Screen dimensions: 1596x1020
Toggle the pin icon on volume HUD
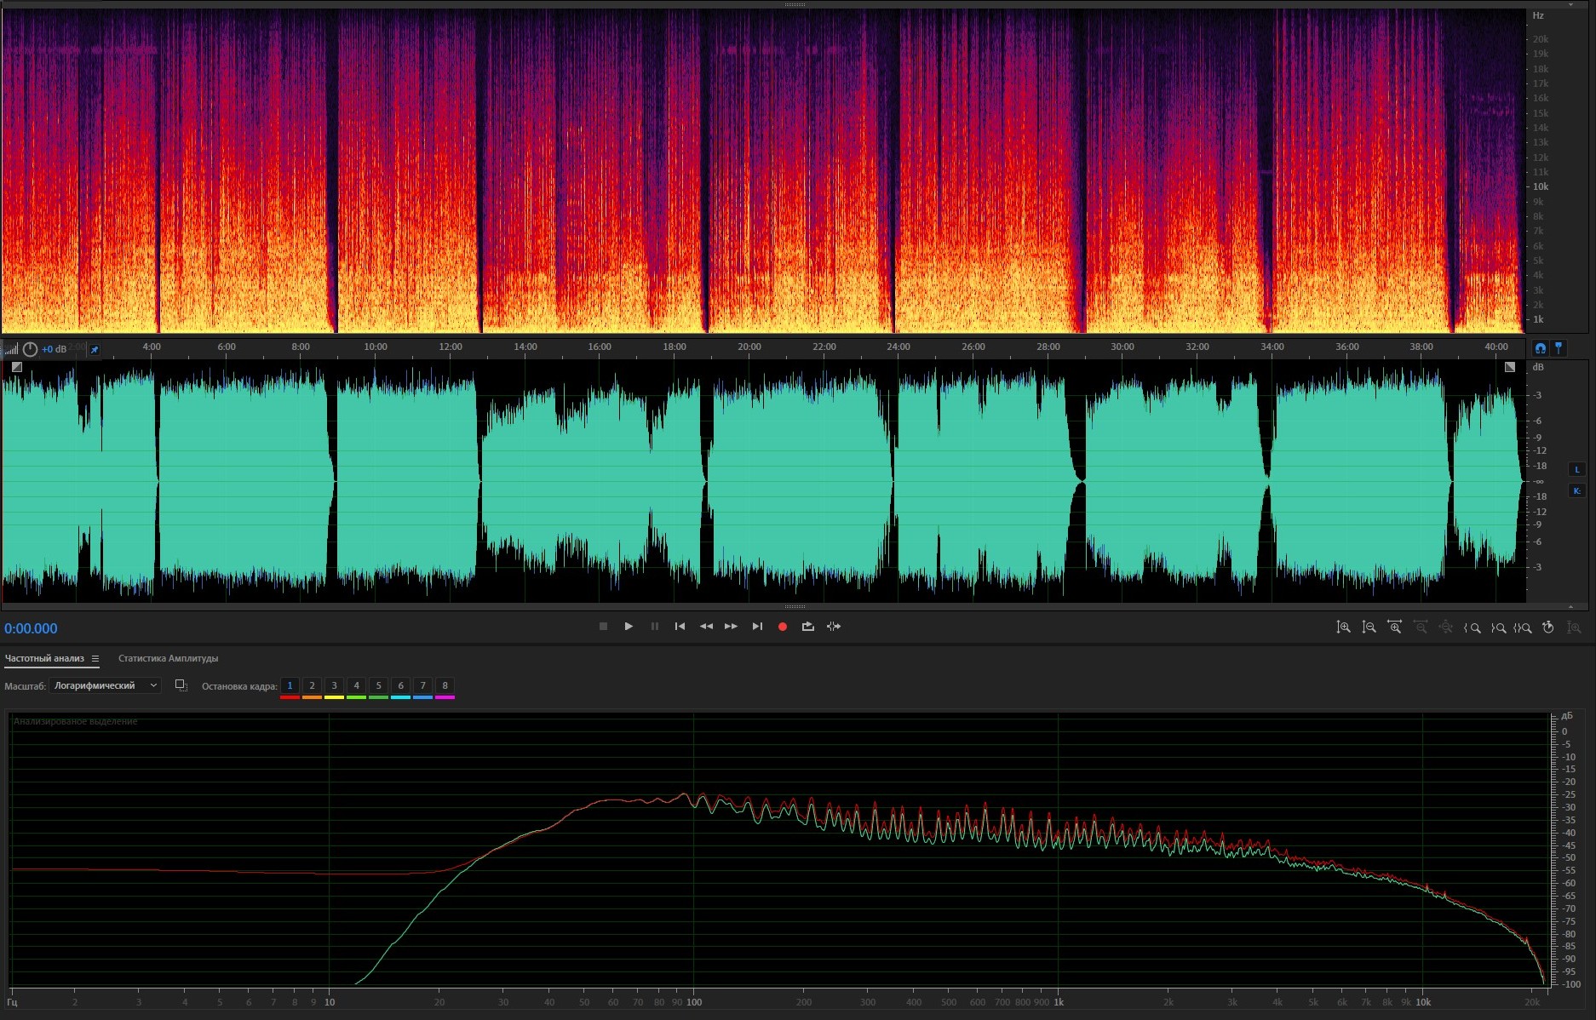(95, 349)
